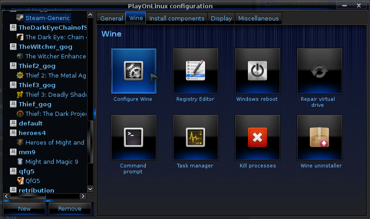Click the vertical scrollbar thumb of drive list
370x219 pixels.
90,142
